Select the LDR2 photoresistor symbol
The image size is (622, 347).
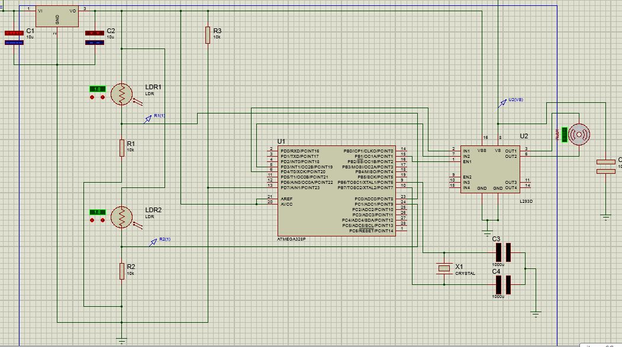coord(122,218)
